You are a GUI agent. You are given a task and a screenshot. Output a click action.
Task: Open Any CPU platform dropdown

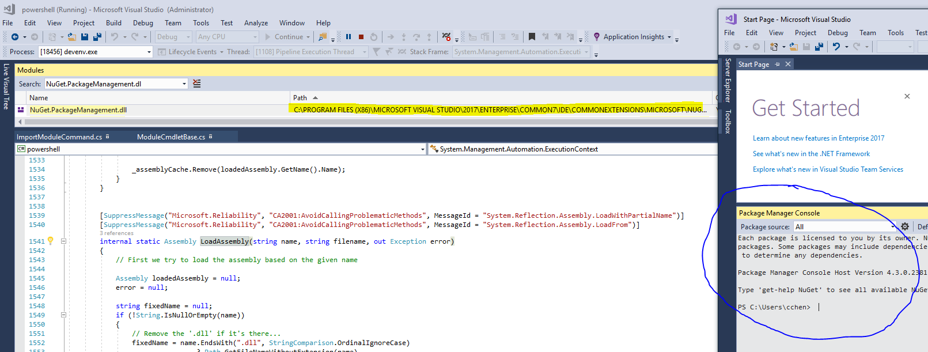point(228,37)
